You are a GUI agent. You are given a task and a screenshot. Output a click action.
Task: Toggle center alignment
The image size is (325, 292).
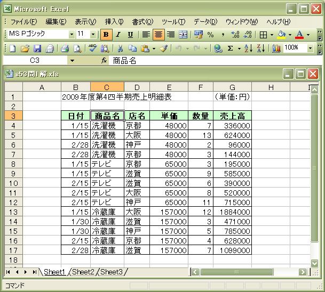(158, 35)
